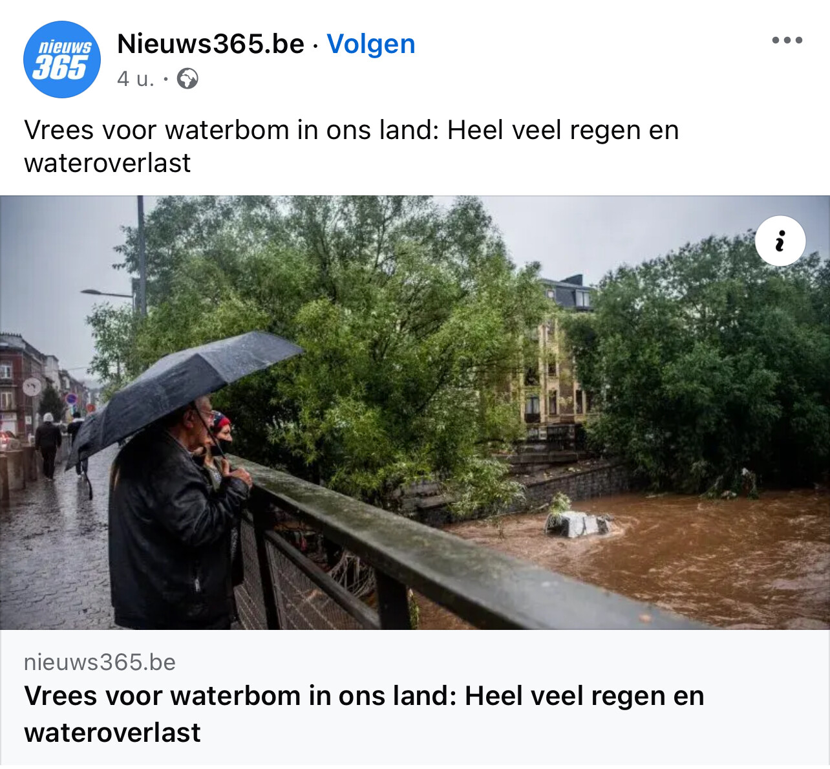Click the nieuws365.be domain label
Image resolution: width=830 pixels, height=769 pixels.
100,662
